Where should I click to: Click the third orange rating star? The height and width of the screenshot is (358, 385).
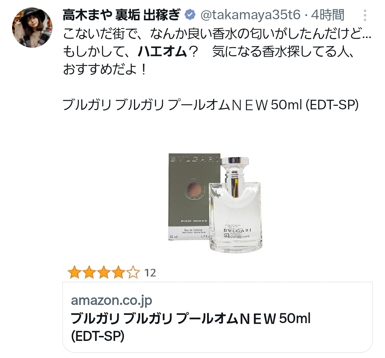coord(104,273)
